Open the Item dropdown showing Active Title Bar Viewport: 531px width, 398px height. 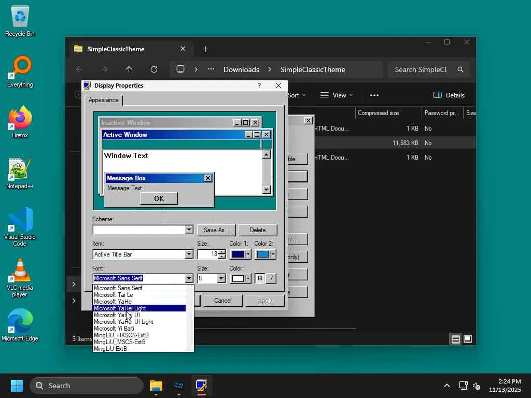(189, 254)
